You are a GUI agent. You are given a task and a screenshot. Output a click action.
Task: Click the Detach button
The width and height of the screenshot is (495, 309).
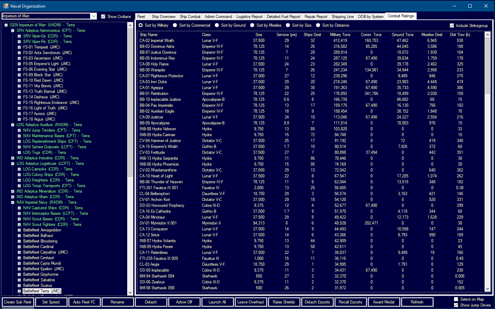point(151,302)
